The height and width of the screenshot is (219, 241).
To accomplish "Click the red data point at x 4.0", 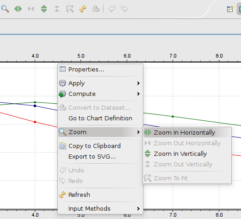I will (35, 122).
